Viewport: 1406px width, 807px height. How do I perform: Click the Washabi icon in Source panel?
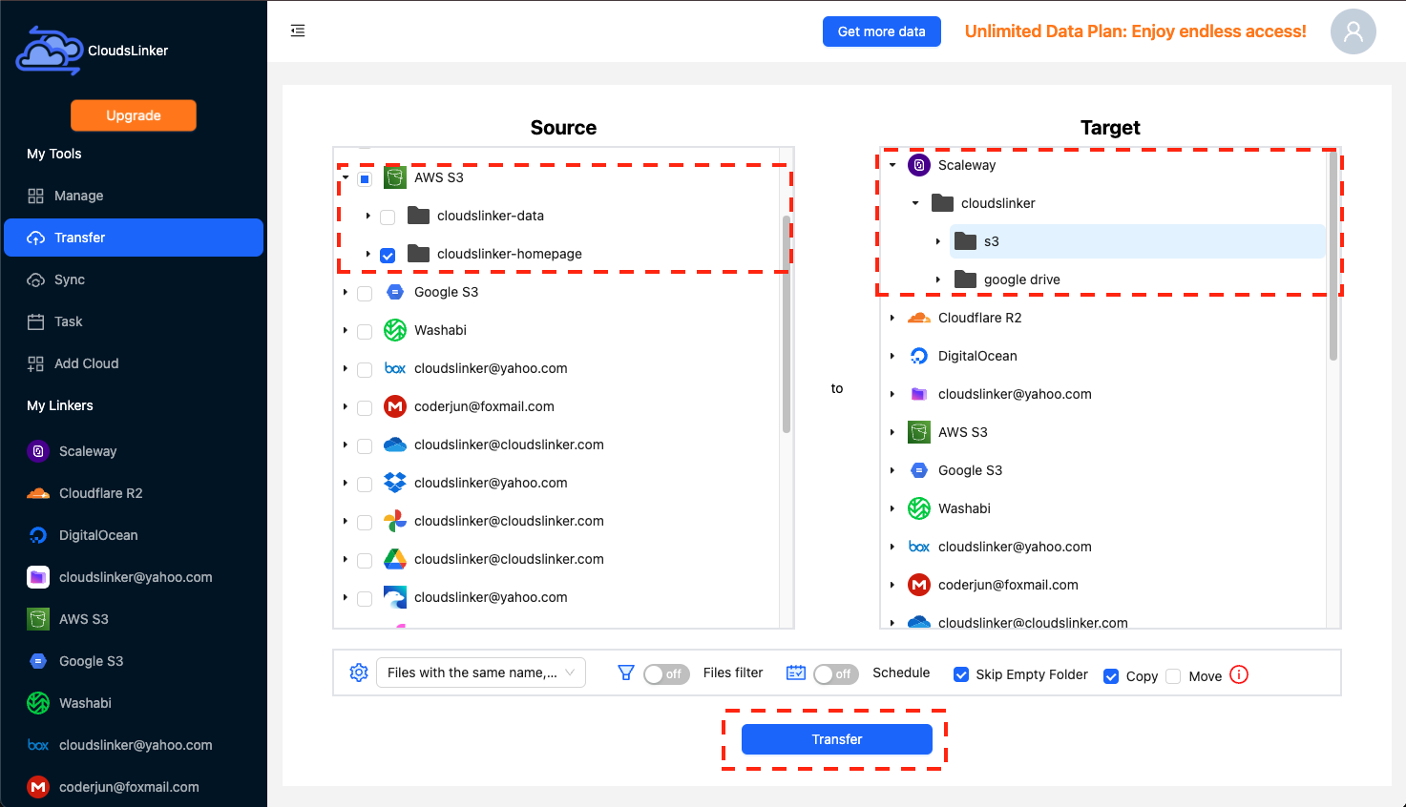tap(395, 330)
